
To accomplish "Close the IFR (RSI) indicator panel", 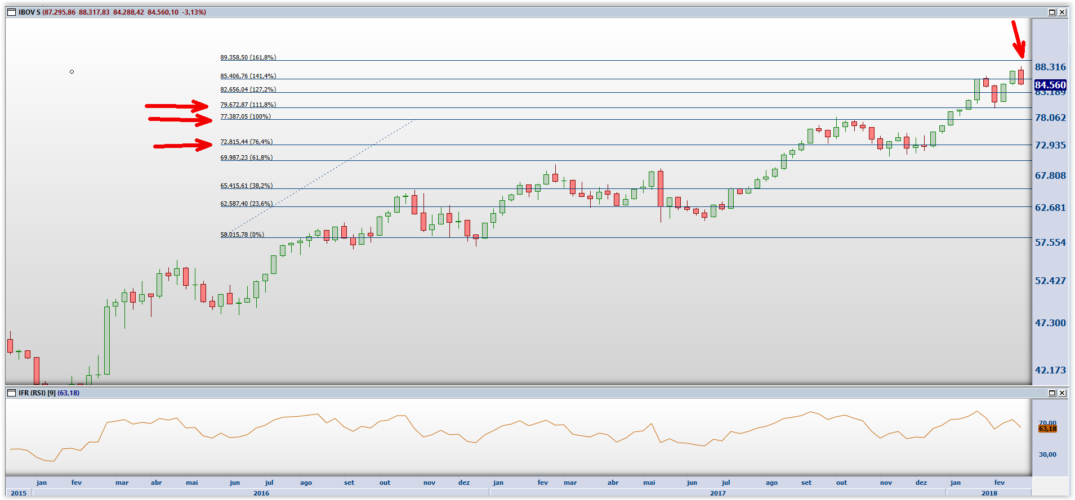I will (1062, 393).
